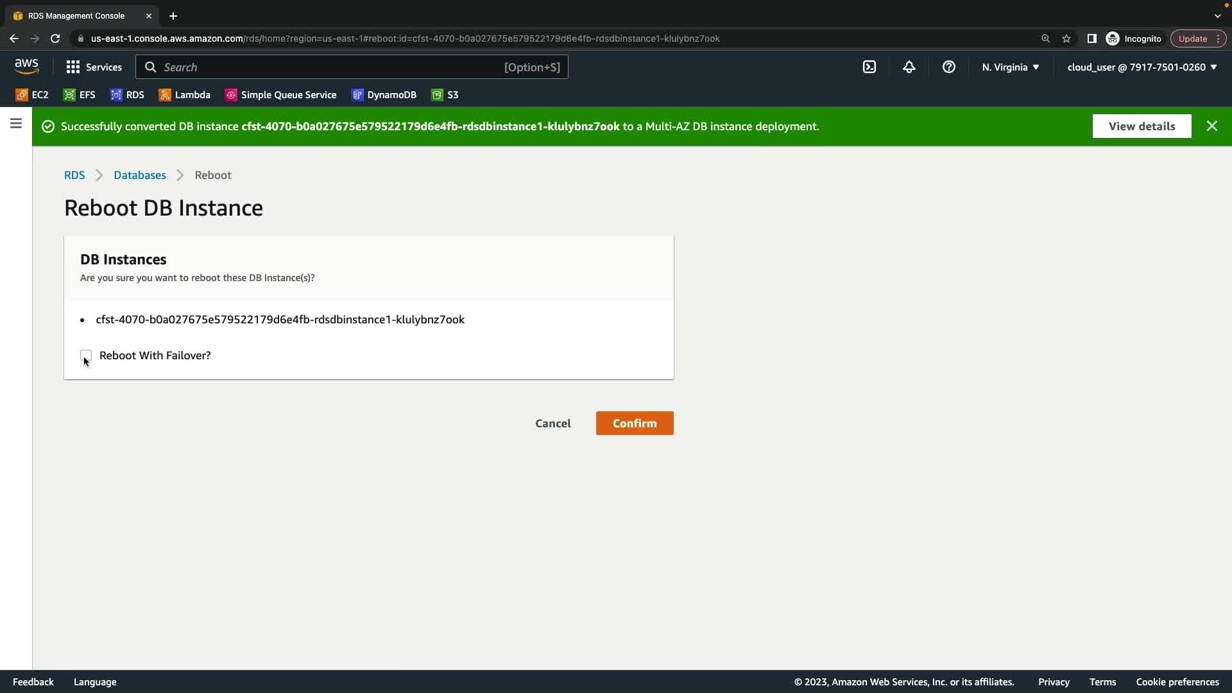Open the EC2 shortcut in favorites bar
Screen dimensions: 1232x693
point(32,95)
